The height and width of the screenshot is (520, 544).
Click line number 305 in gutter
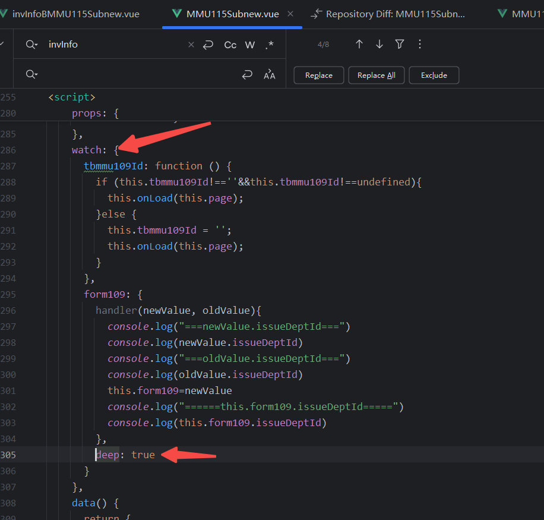pos(8,455)
